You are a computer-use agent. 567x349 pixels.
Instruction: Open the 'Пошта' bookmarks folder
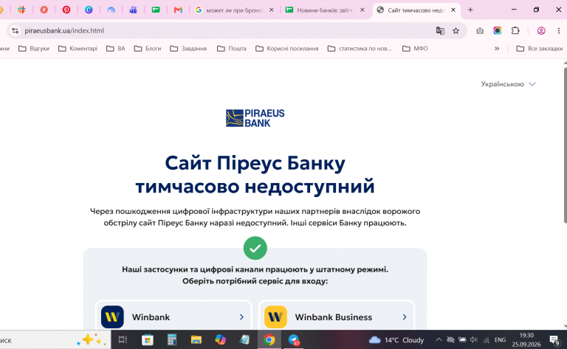coord(231,49)
